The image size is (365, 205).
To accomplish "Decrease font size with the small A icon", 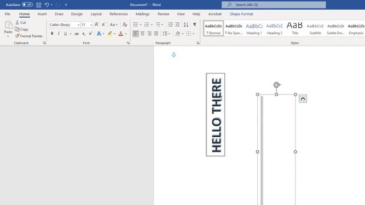I will (x=104, y=24).
